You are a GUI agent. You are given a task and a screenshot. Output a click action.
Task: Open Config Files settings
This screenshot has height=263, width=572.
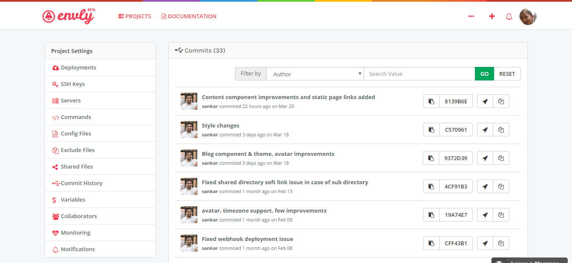100,133
